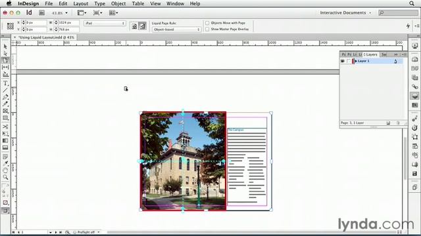Viewport: 421px width, 236px height.
Task: Select the Scissors tool
Action: click(x=5, y=127)
